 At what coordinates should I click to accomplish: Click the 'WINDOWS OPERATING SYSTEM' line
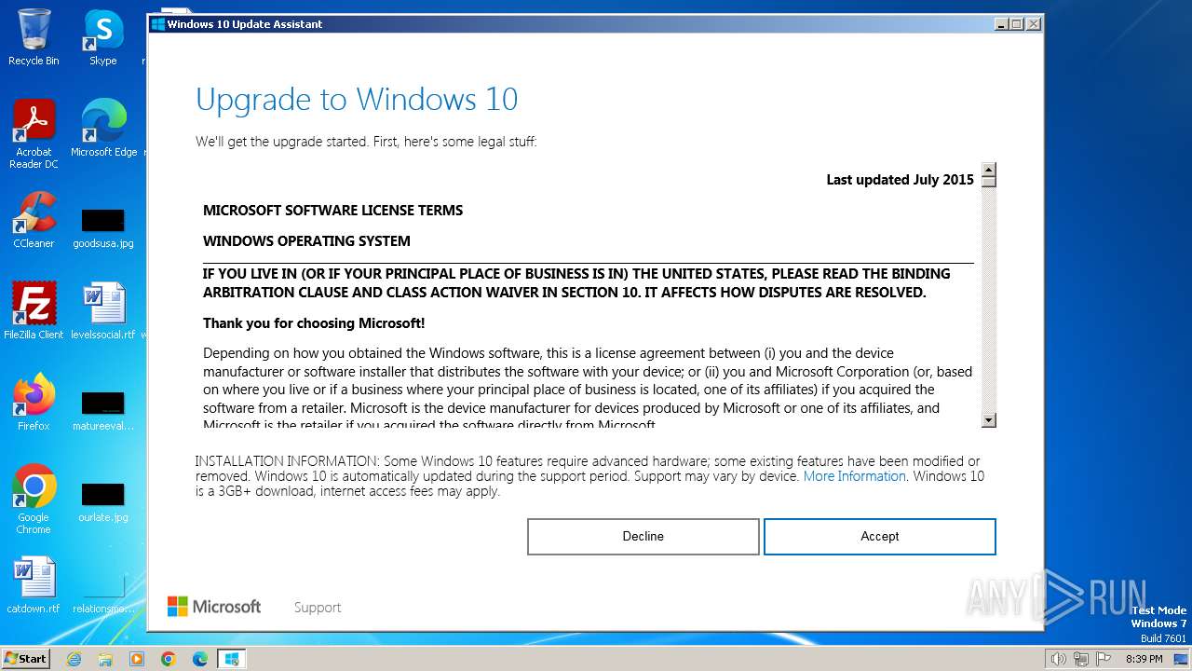306,241
